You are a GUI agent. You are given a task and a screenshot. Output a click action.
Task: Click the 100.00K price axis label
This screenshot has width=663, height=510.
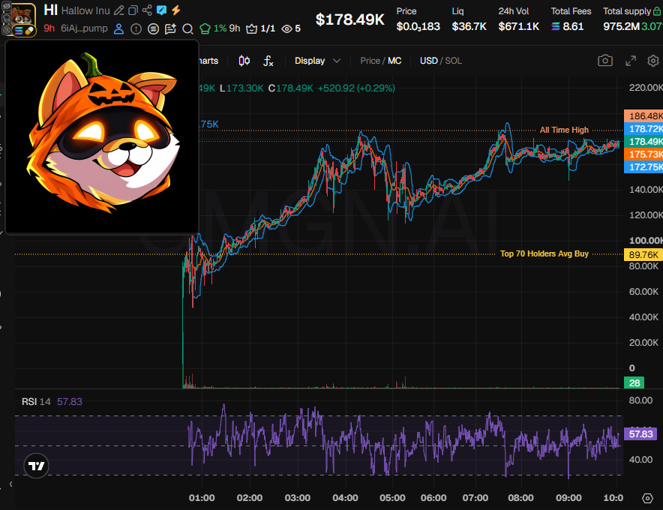645,241
